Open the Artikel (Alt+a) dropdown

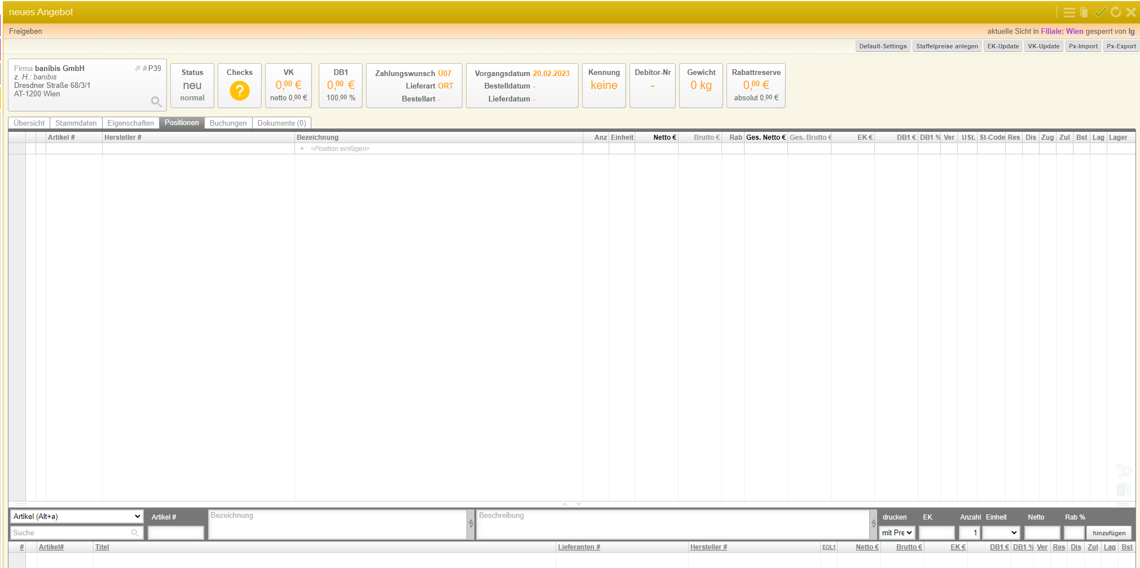pos(77,516)
